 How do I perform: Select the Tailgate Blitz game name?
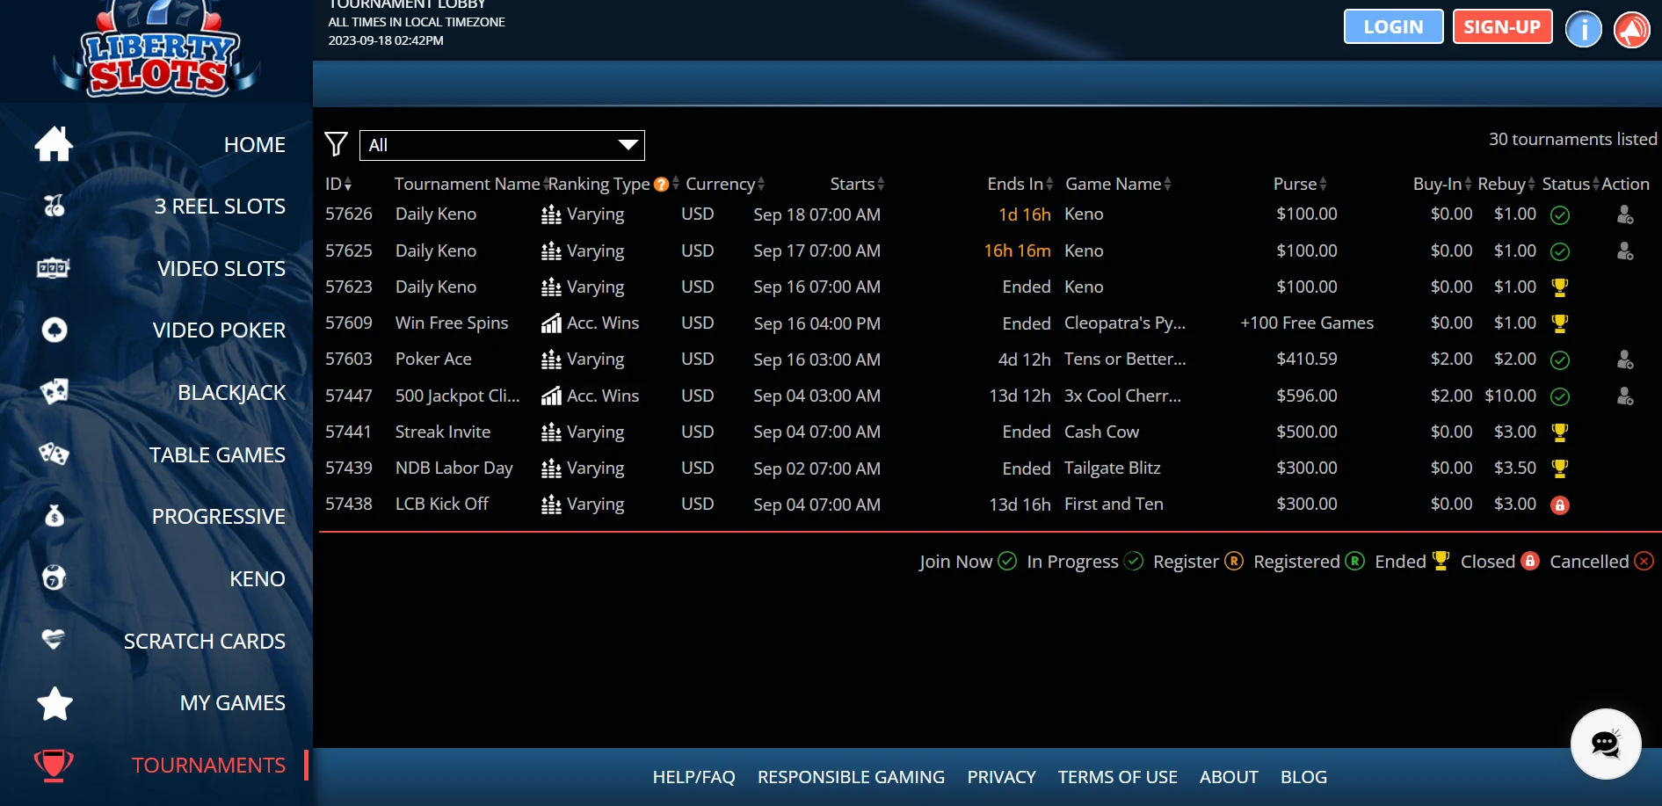coord(1113,468)
